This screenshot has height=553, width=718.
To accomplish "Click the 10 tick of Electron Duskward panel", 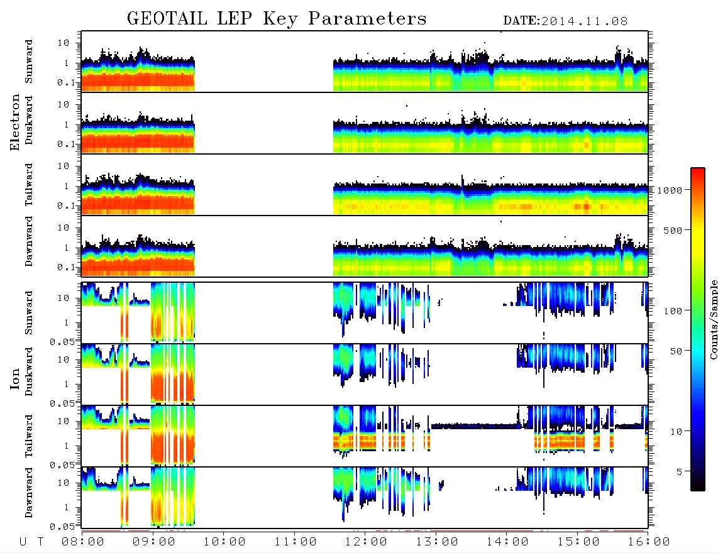I will pyautogui.click(x=64, y=104).
